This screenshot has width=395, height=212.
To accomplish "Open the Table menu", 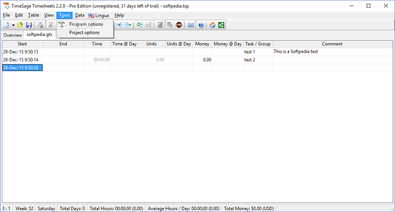I will pos(34,16).
